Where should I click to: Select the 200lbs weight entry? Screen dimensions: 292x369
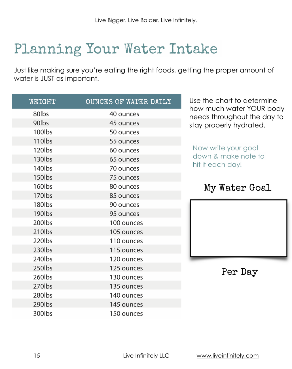tap(43, 223)
